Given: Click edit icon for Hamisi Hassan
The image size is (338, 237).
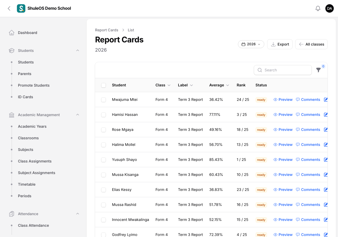Looking at the screenshot, I should tap(326, 115).
